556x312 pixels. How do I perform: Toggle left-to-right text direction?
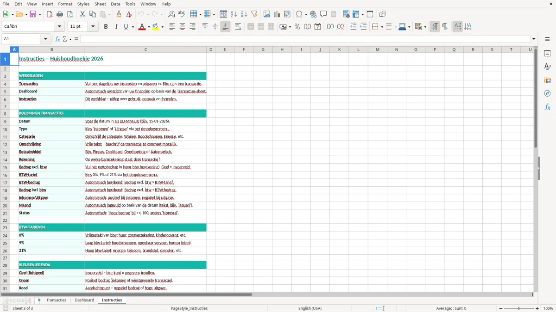point(435,27)
